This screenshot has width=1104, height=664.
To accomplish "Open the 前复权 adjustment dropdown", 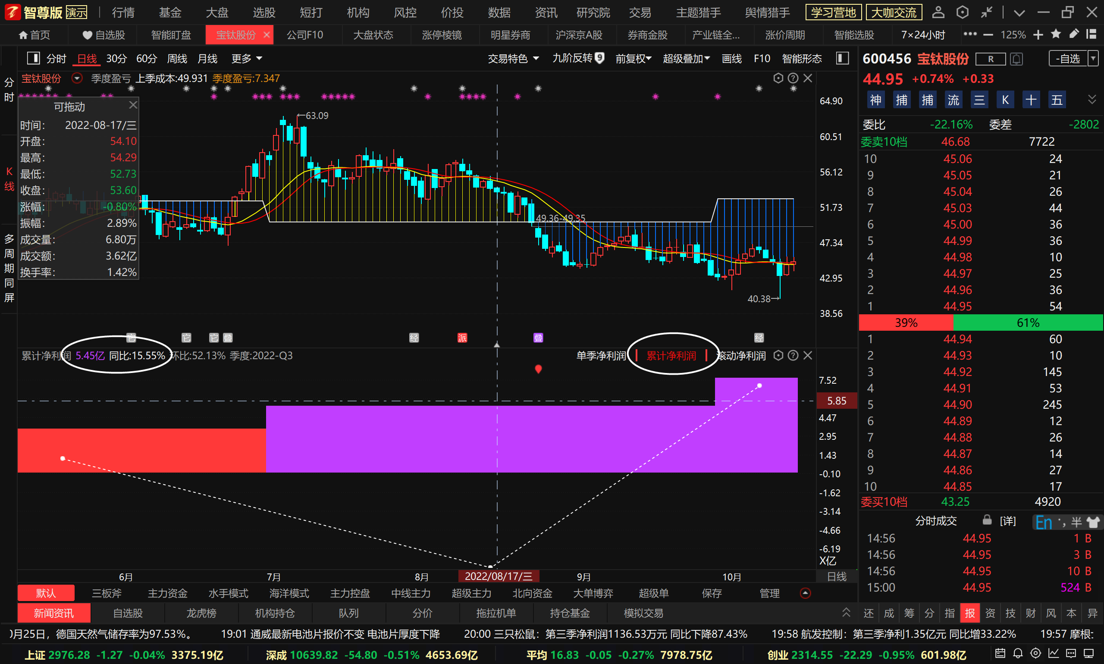I will click(x=633, y=59).
